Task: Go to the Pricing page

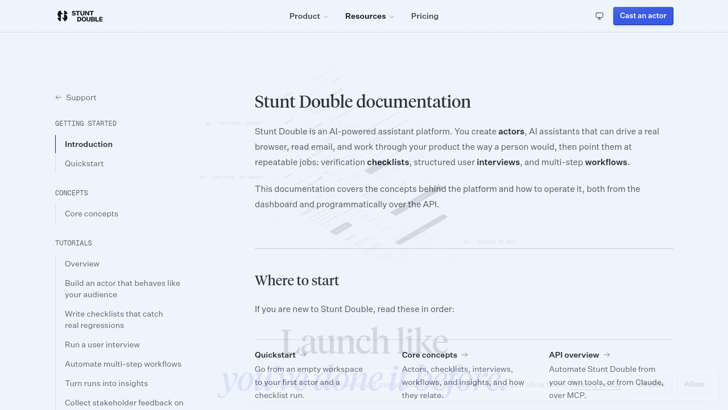Action: pyautogui.click(x=425, y=16)
